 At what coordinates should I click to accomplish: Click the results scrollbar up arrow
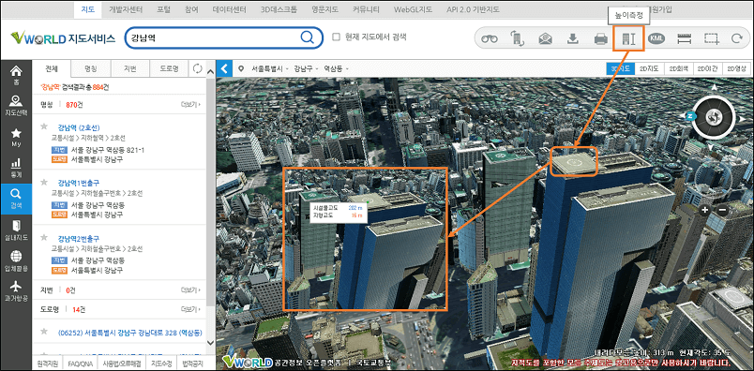210,71
